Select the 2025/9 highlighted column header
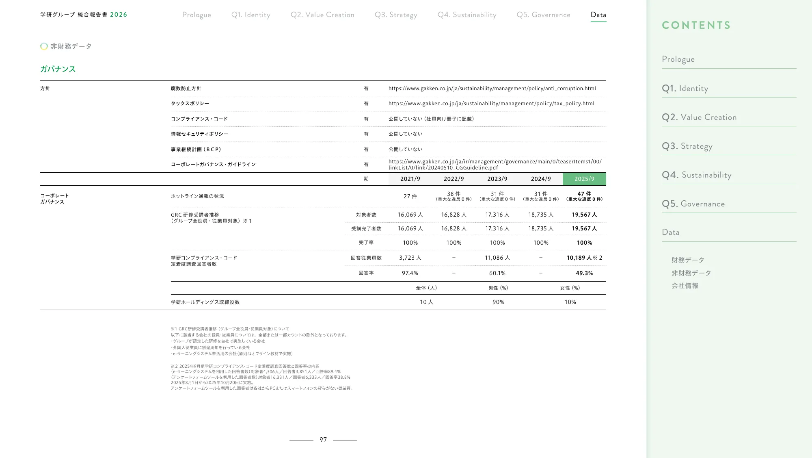Image resolution: width=812 pixels, height=458 pixels. (x=584, y=179)
